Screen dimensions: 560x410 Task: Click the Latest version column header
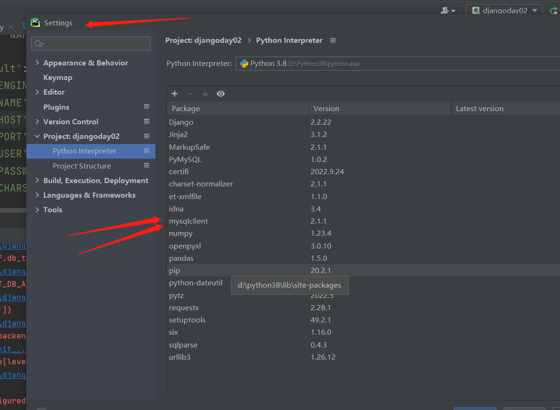coord(506,109)
